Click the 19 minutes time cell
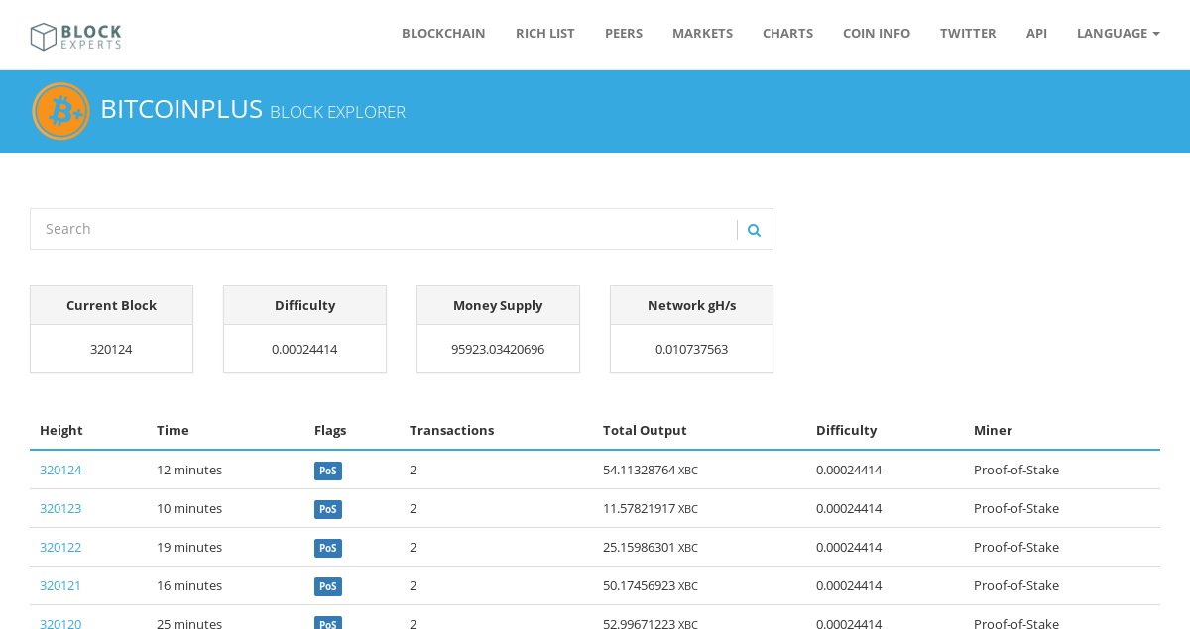The width and height of the screenshot is (1190, 629). 189,547
